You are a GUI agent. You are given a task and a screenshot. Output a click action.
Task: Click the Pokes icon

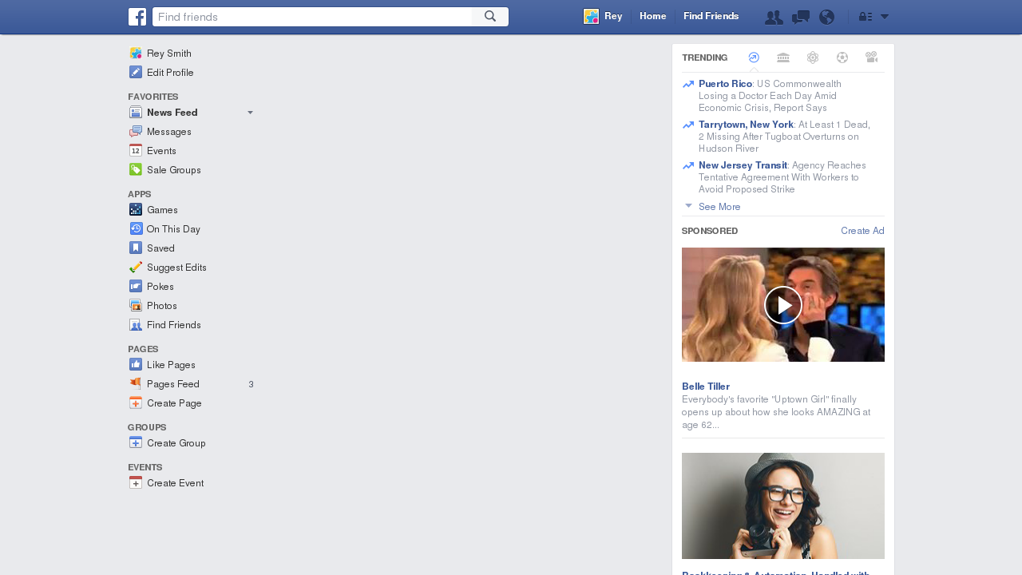point(136,287)
